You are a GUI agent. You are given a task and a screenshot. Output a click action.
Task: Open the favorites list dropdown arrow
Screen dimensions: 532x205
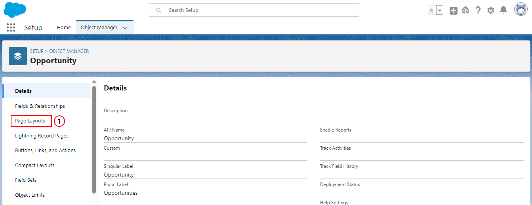click(x=440, y=10)
